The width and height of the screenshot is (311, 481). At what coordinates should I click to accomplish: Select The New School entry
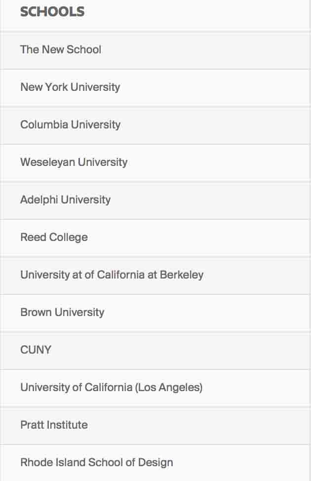(155, 50)
